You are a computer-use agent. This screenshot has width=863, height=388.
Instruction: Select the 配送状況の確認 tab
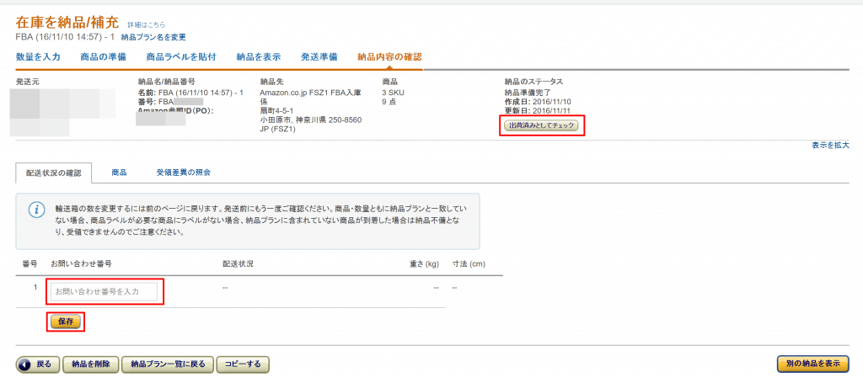point(54,173)
